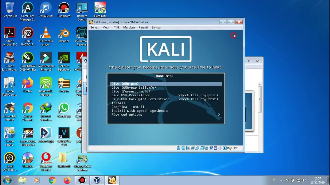Select the Vodafone Mobile desktop icon
Screen dimensions: 330x185
tap(46, 162)
